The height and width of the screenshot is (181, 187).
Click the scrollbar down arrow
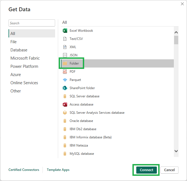(x=176, y=151)
